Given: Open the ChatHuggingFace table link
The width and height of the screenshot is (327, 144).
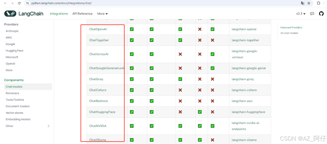Looking at the screenshot, I should pos(102,112).
